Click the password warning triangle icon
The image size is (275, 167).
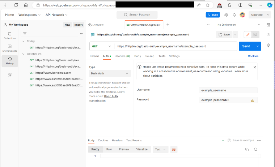252,100
